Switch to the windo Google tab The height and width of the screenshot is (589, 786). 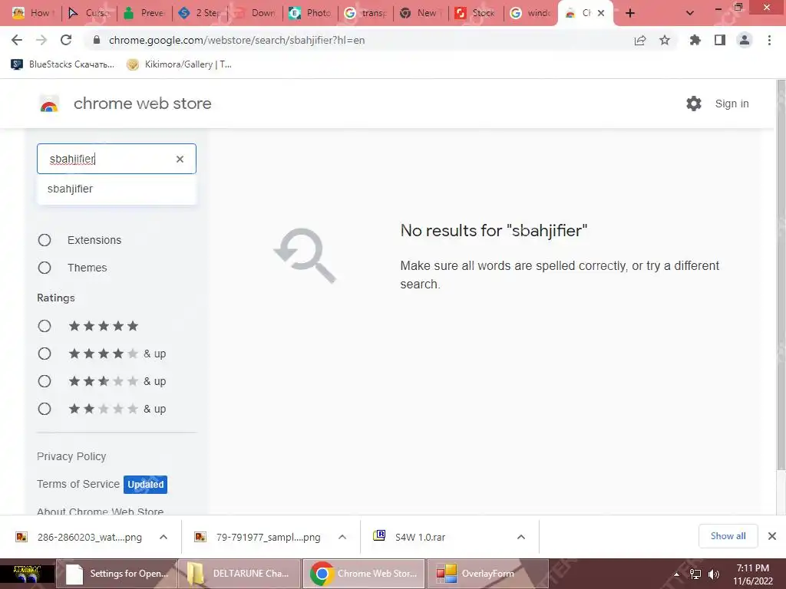(x=531, y=13)
